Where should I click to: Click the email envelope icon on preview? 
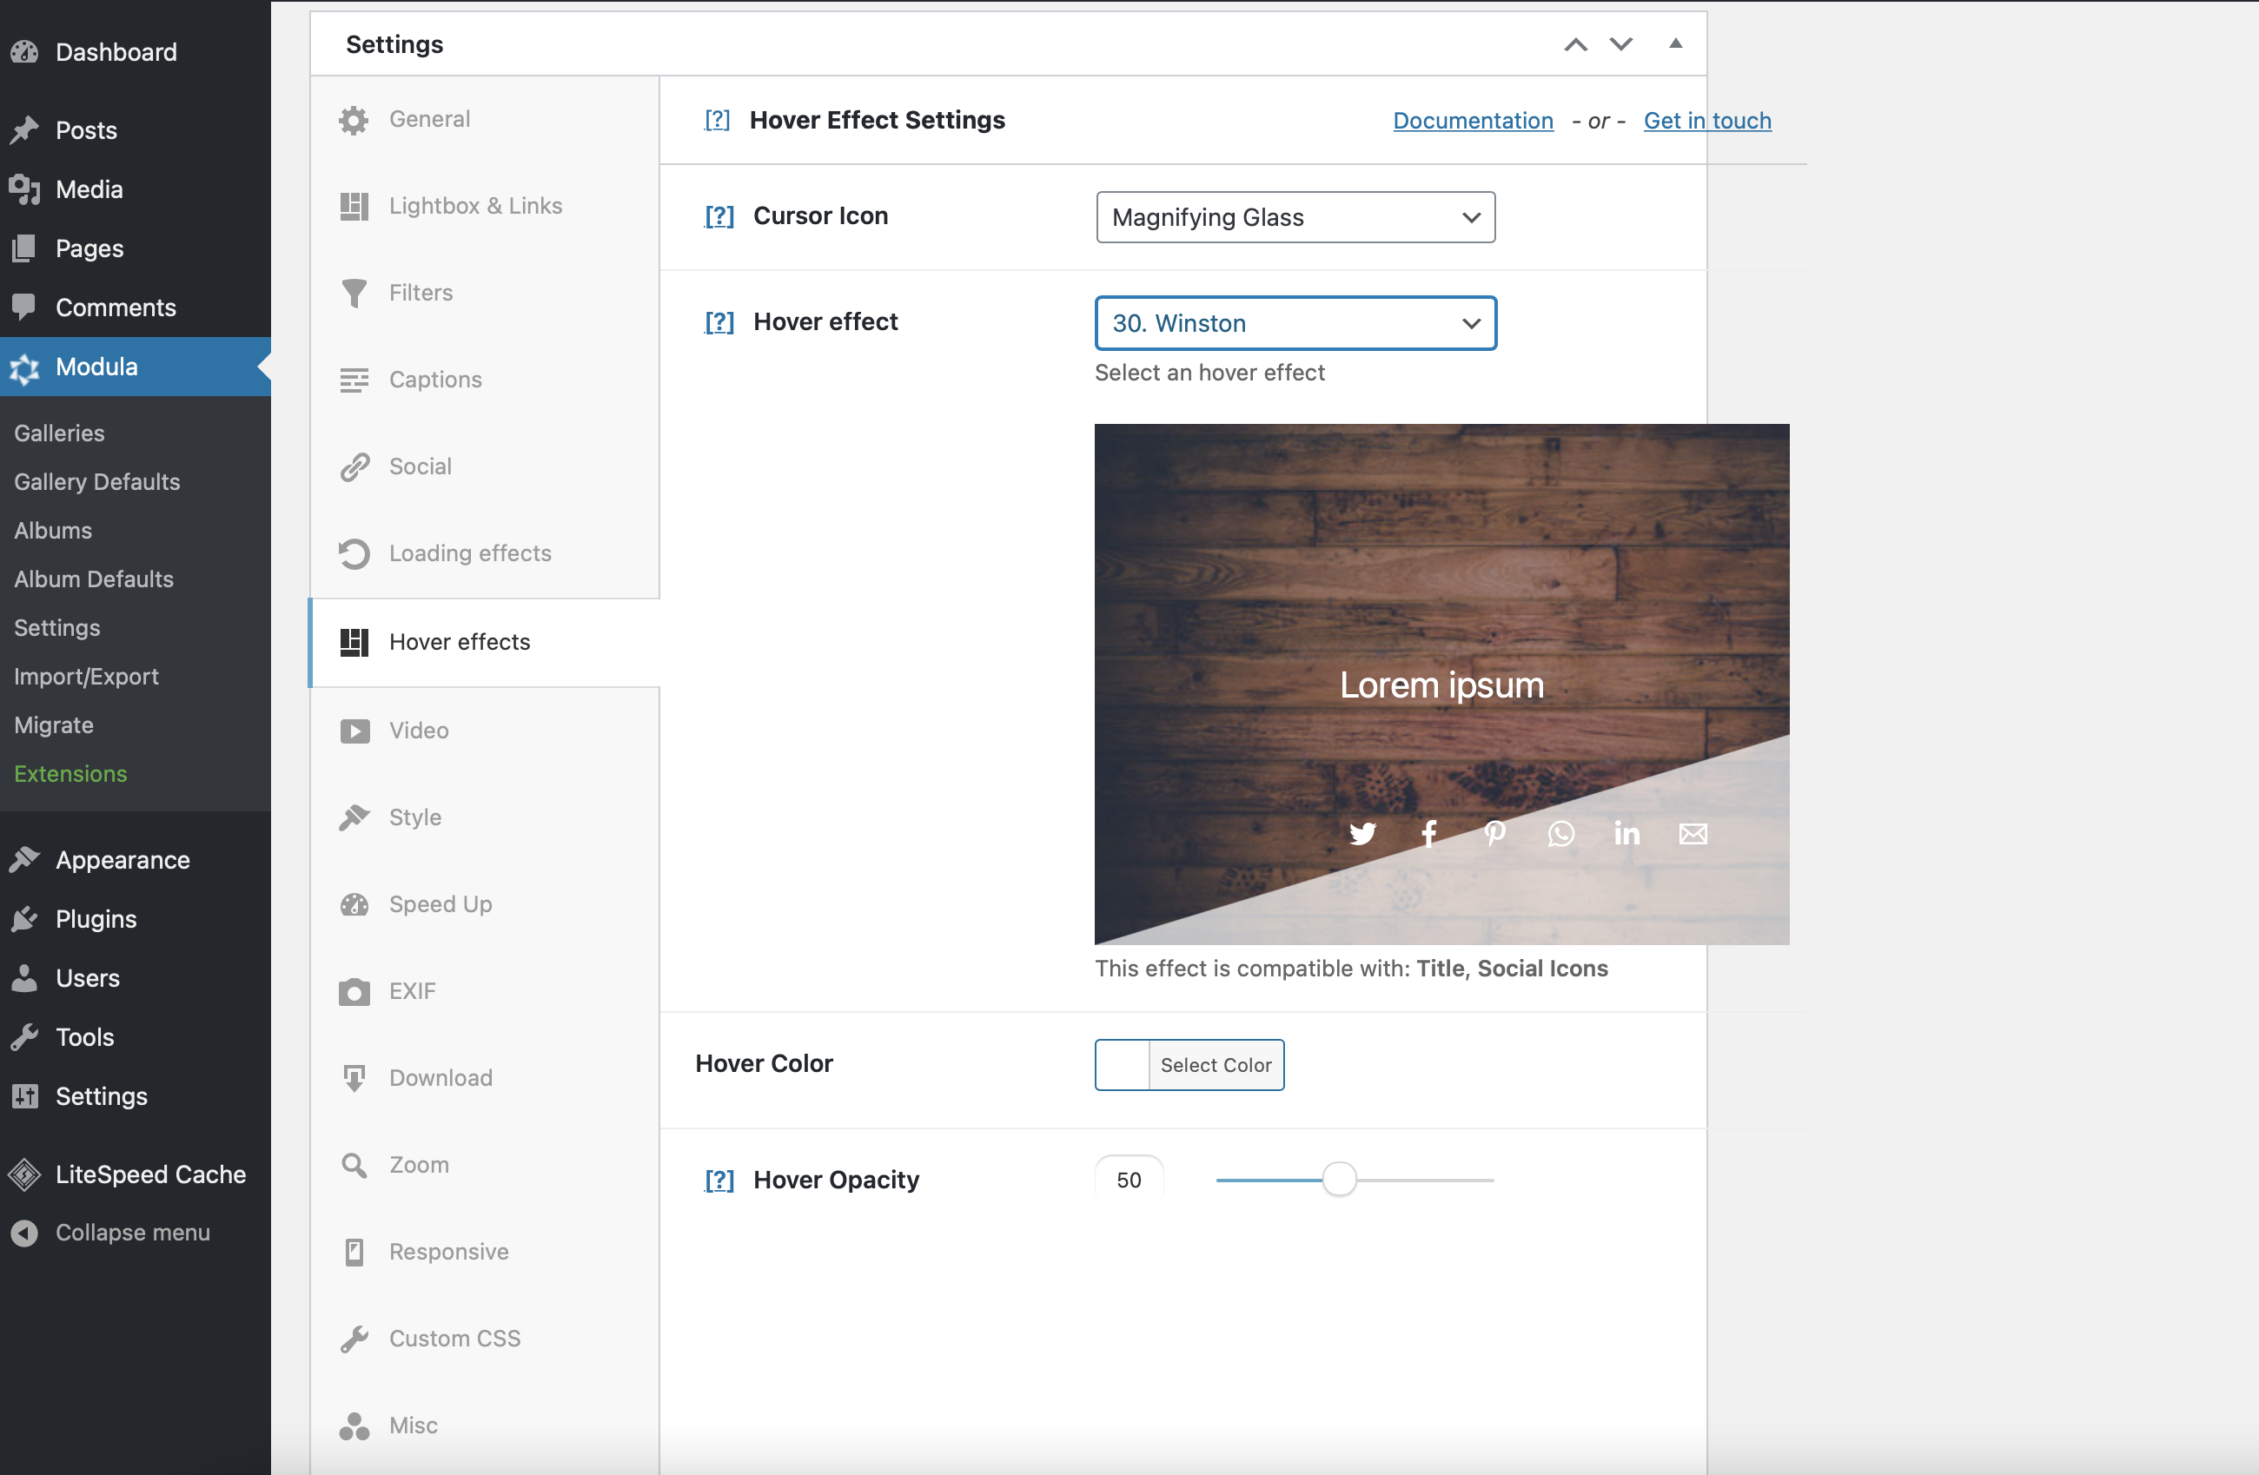click(1693, 834)
